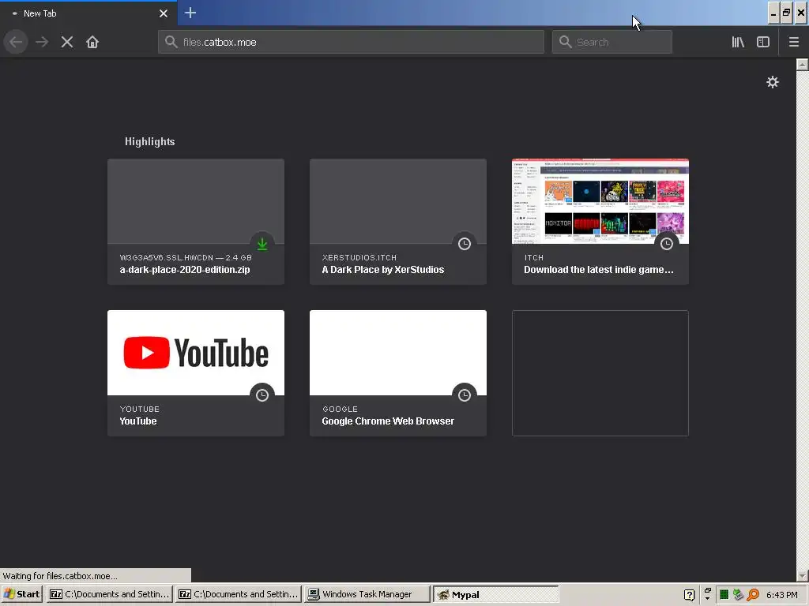Viewport: 809px width, 606px height.
Task: Click the help question mark tray icon
Action: [x=689, y=595]
